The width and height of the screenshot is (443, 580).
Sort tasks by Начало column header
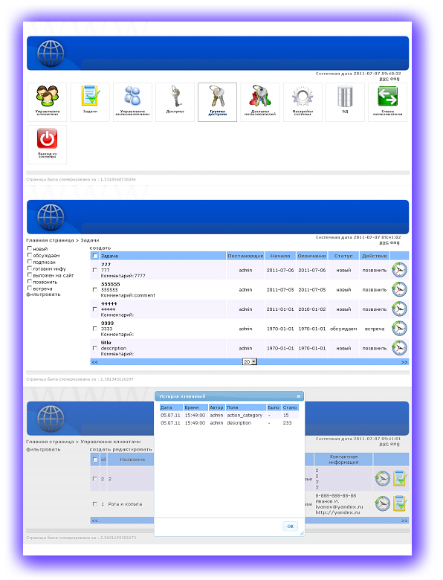tap(280, 256)
